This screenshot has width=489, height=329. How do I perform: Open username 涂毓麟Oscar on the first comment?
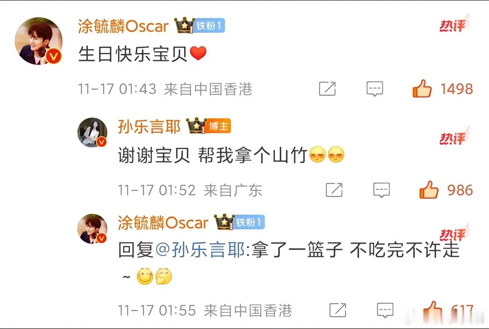(123, 26)
